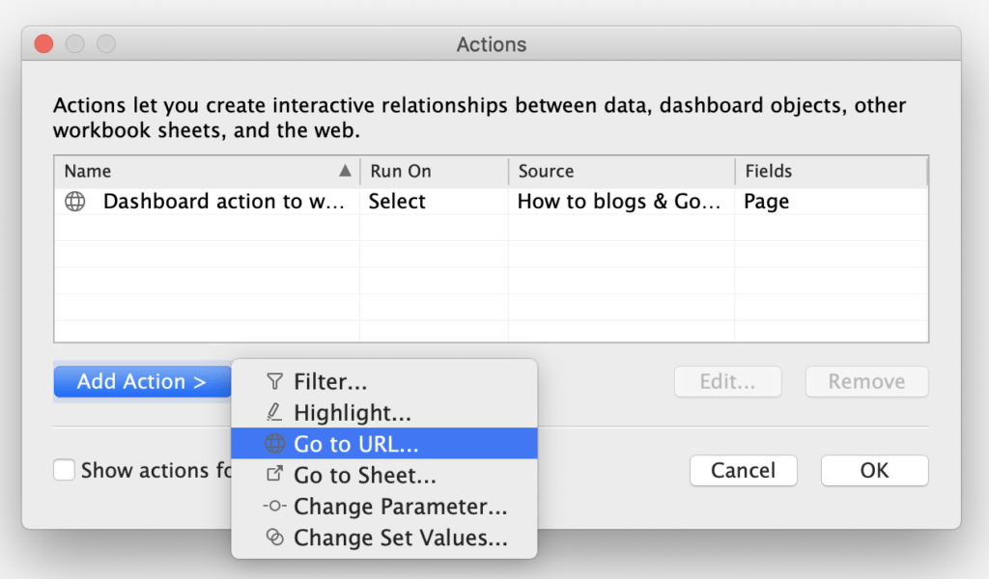
Task: Click the Cancel button
Action: point(743,470)
